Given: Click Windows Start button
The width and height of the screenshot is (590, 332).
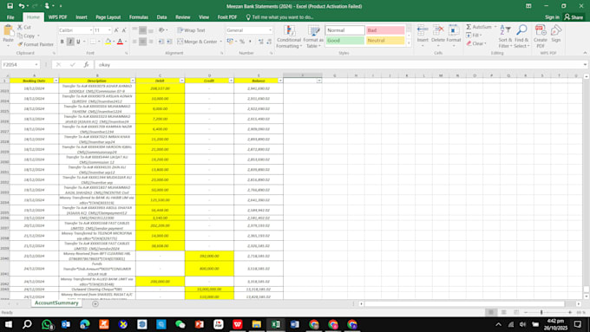Looking at the screenshot, I should click(8, 324).
